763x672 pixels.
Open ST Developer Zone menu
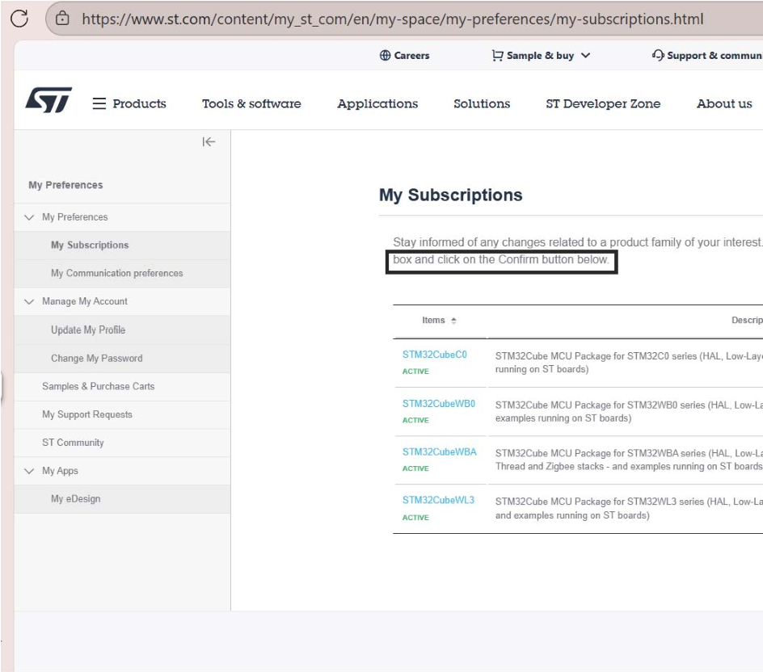(603, 104)
